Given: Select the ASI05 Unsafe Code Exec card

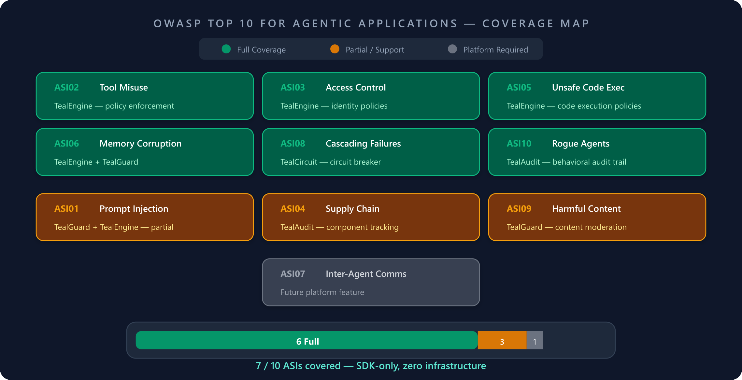Looking at the screenshot, I should click(597, 96).
